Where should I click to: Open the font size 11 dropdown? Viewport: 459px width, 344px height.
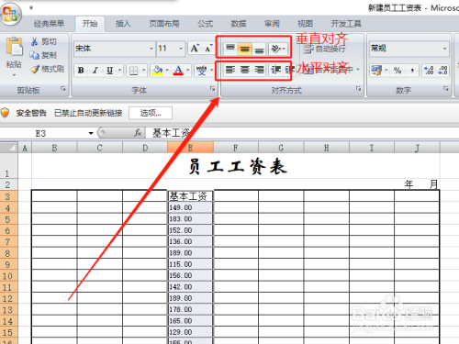tap(181, 49)
